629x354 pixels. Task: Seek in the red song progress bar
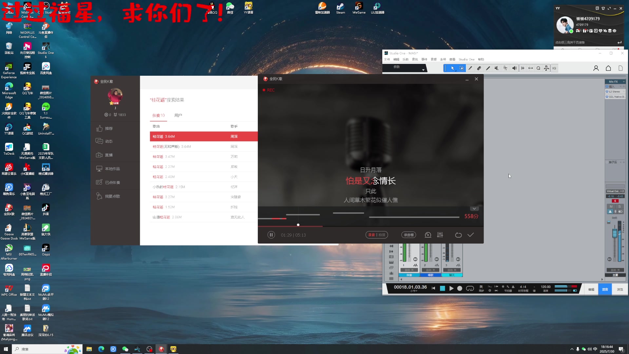(x=371, y=226)
